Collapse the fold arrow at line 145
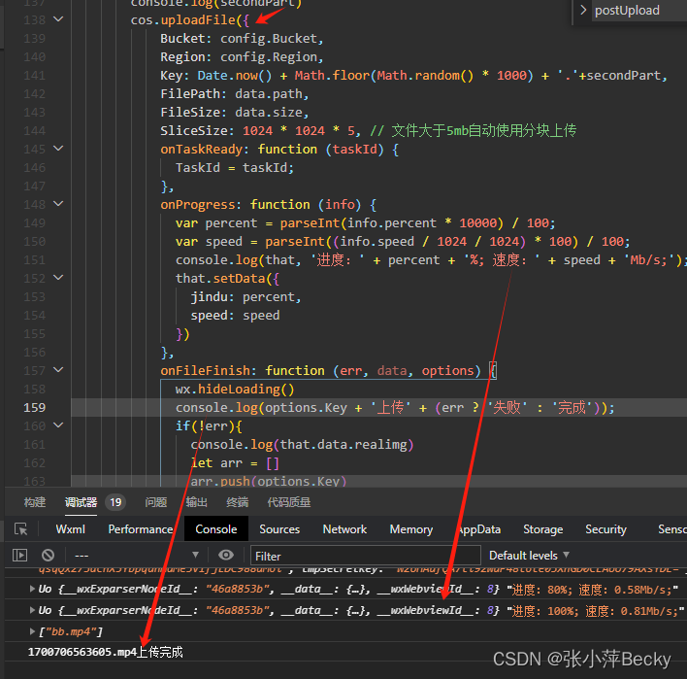 click(x=58, y=149)
